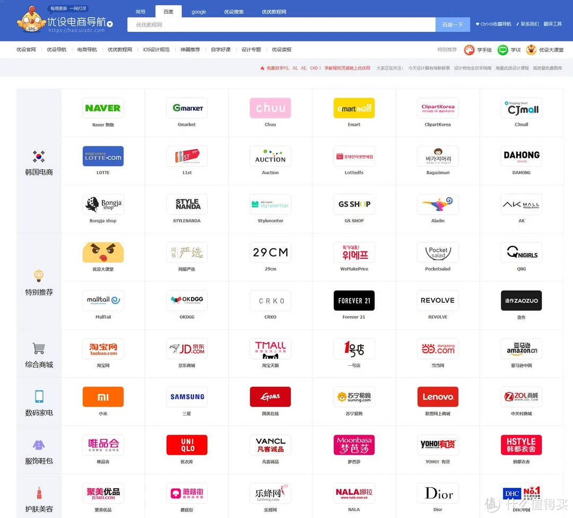Click the 苏宁易购 logo tile
The width and height of the screenshot is (573, 518).
[x=354, y=396]
